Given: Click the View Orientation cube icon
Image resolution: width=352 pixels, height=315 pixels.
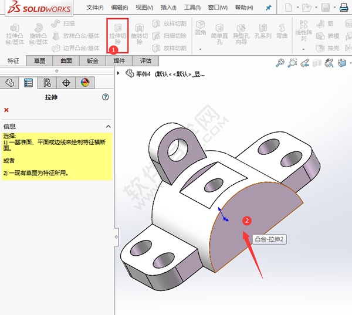Looking at the screenshot, I should pos(342,63).
